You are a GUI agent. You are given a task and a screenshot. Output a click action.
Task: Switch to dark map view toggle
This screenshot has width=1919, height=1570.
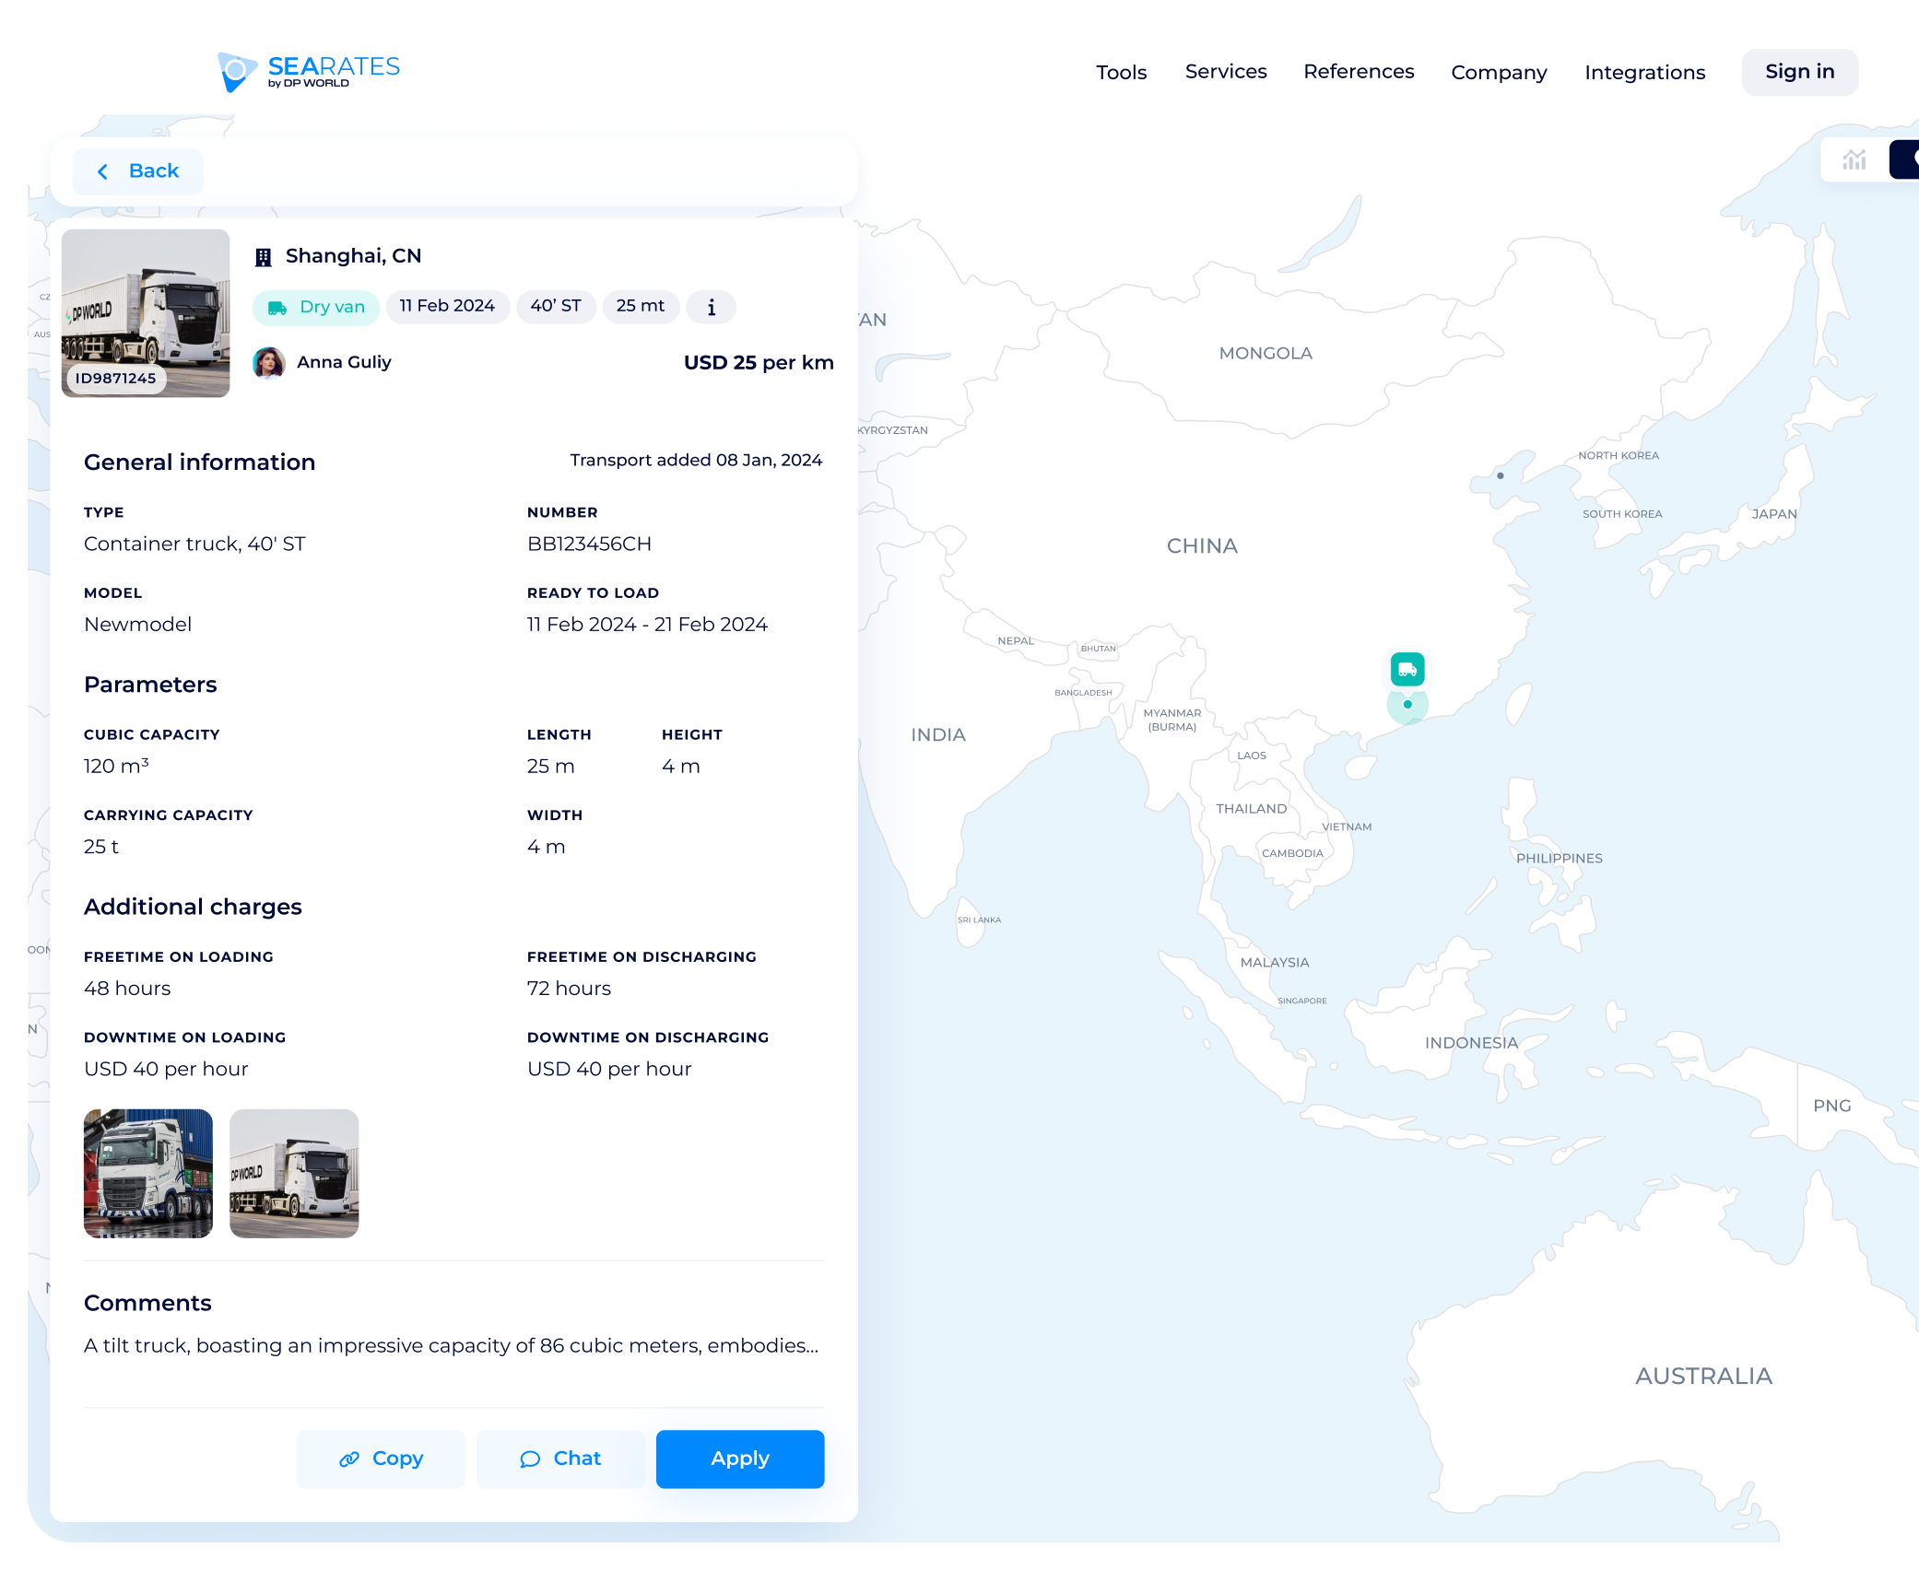tap(1906, 160)
